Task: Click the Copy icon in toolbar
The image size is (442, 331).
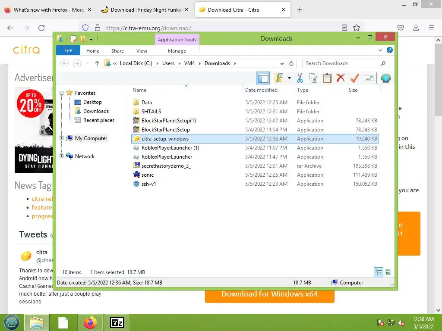Action: 313,78
